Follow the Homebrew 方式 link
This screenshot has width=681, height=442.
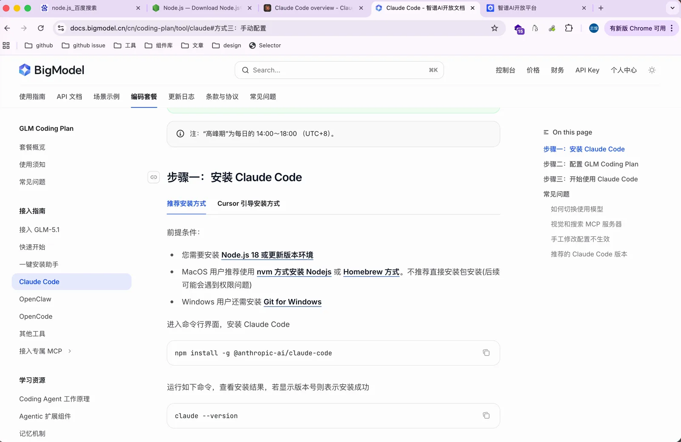[371, 272]
